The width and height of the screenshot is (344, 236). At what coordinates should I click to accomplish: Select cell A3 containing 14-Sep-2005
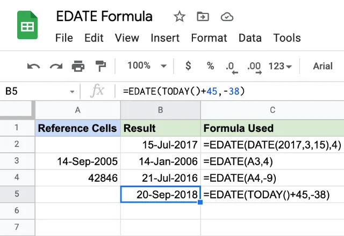click(78, 161)
